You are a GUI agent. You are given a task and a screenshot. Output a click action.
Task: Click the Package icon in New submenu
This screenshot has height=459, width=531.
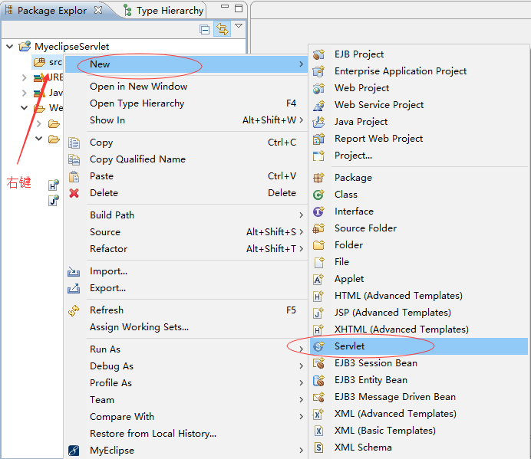tap(319, 178)
